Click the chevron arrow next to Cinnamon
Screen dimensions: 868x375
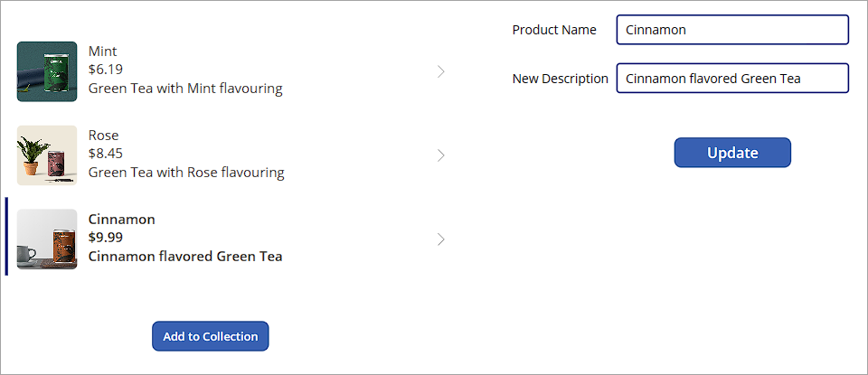point(440,239)
